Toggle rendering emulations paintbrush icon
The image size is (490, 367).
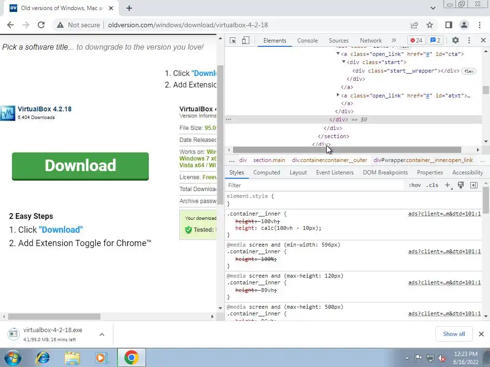(x=461, y=185)
